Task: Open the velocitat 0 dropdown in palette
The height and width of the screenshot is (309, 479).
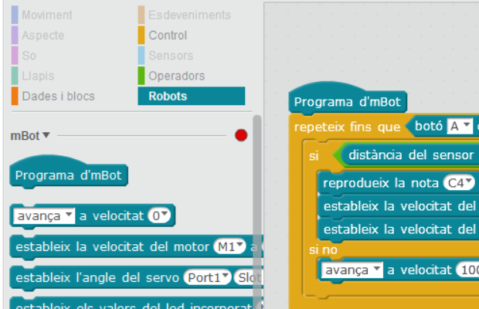Action: pyautogui.click(x=159, y=216)
